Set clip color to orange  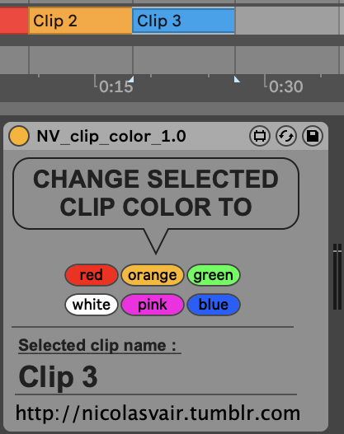click(x=153, y=275)
